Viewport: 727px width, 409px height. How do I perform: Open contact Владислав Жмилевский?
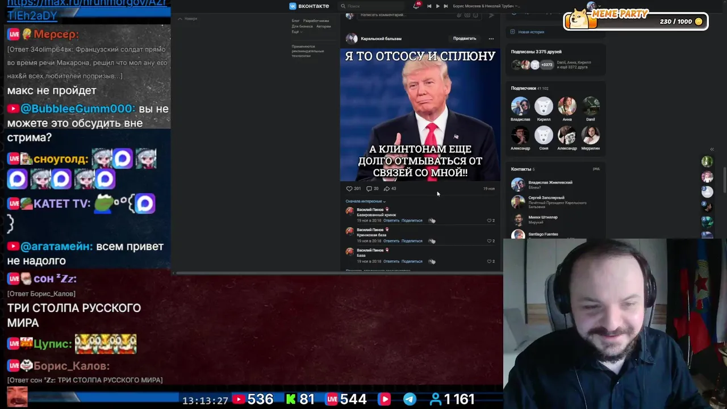550,182
